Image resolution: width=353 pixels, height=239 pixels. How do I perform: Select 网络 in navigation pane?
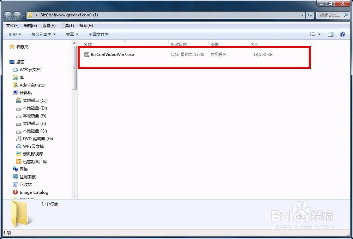coord(24,169)
